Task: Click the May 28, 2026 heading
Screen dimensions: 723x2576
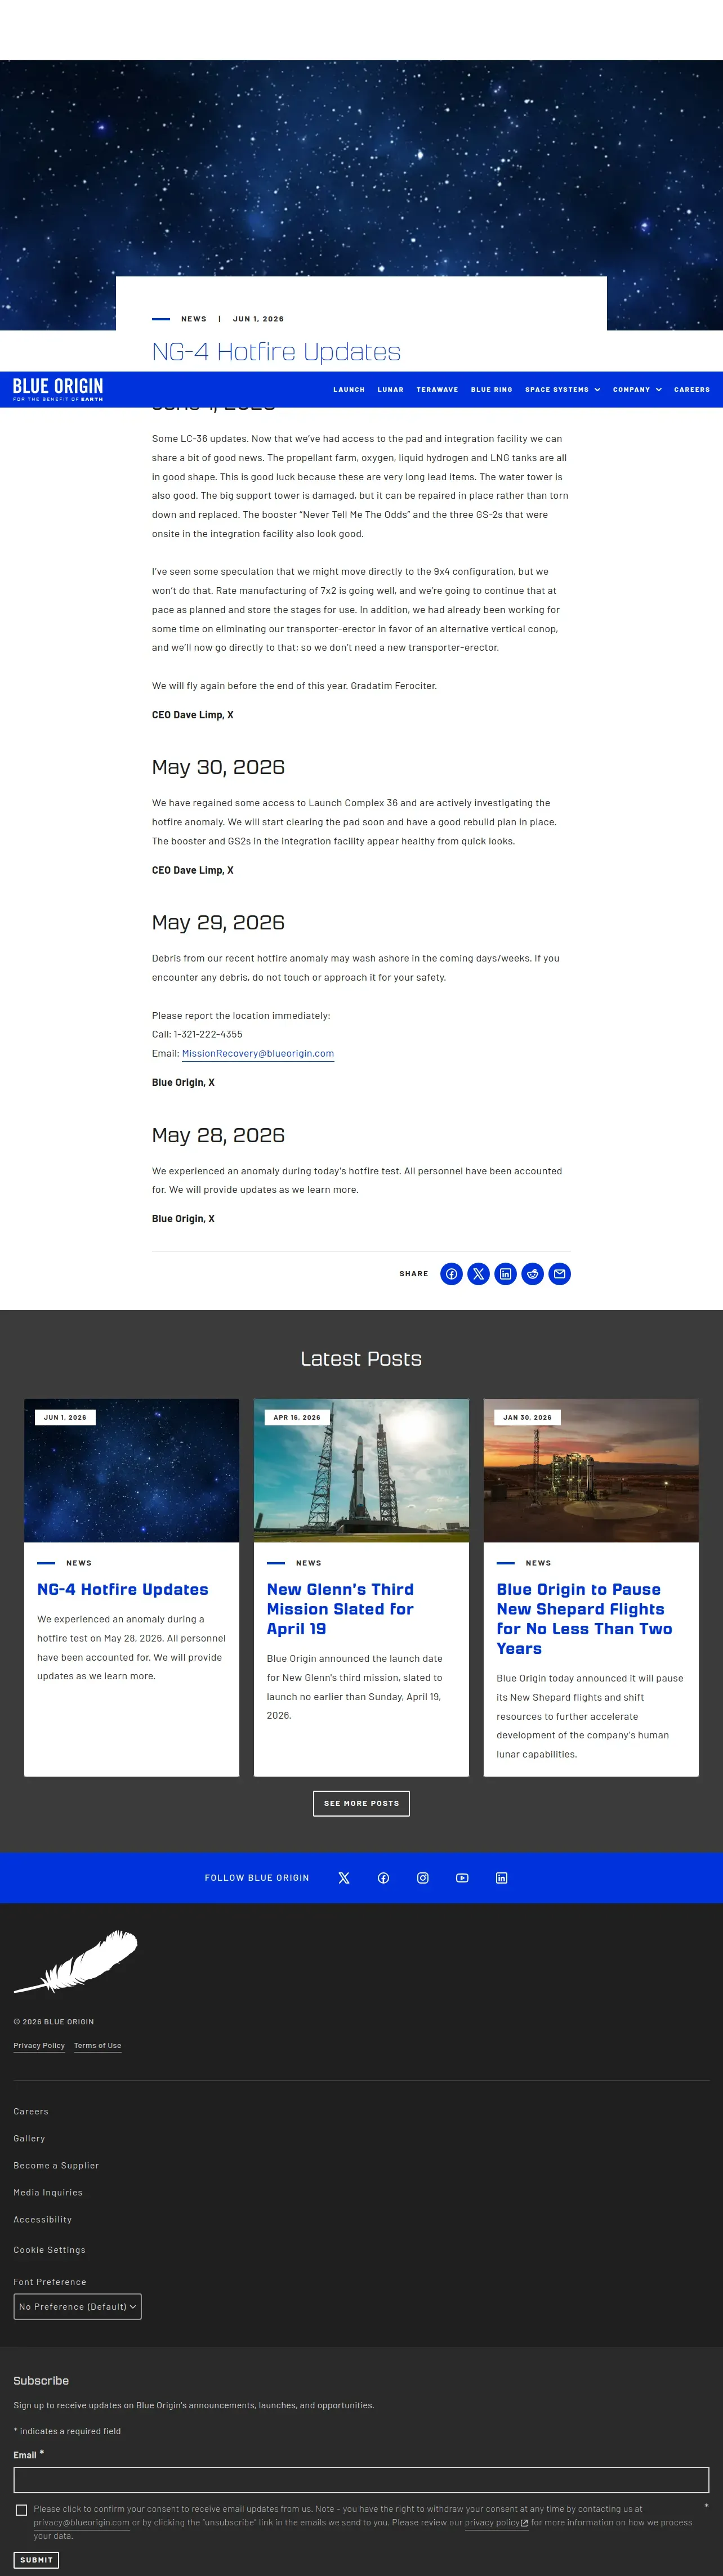Action: coord(218,1135)
